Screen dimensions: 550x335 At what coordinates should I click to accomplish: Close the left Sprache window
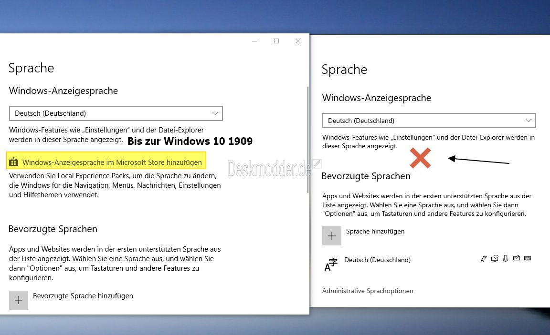click(x=298, y=41)
